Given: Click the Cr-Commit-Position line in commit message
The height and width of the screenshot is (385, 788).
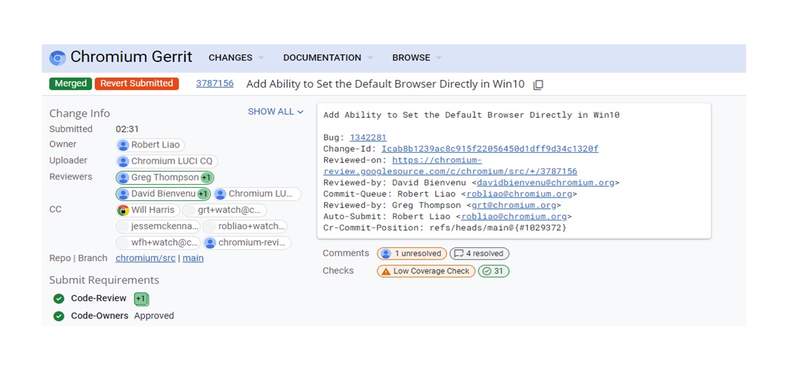Looking at the screenshot, I should 445,228.
